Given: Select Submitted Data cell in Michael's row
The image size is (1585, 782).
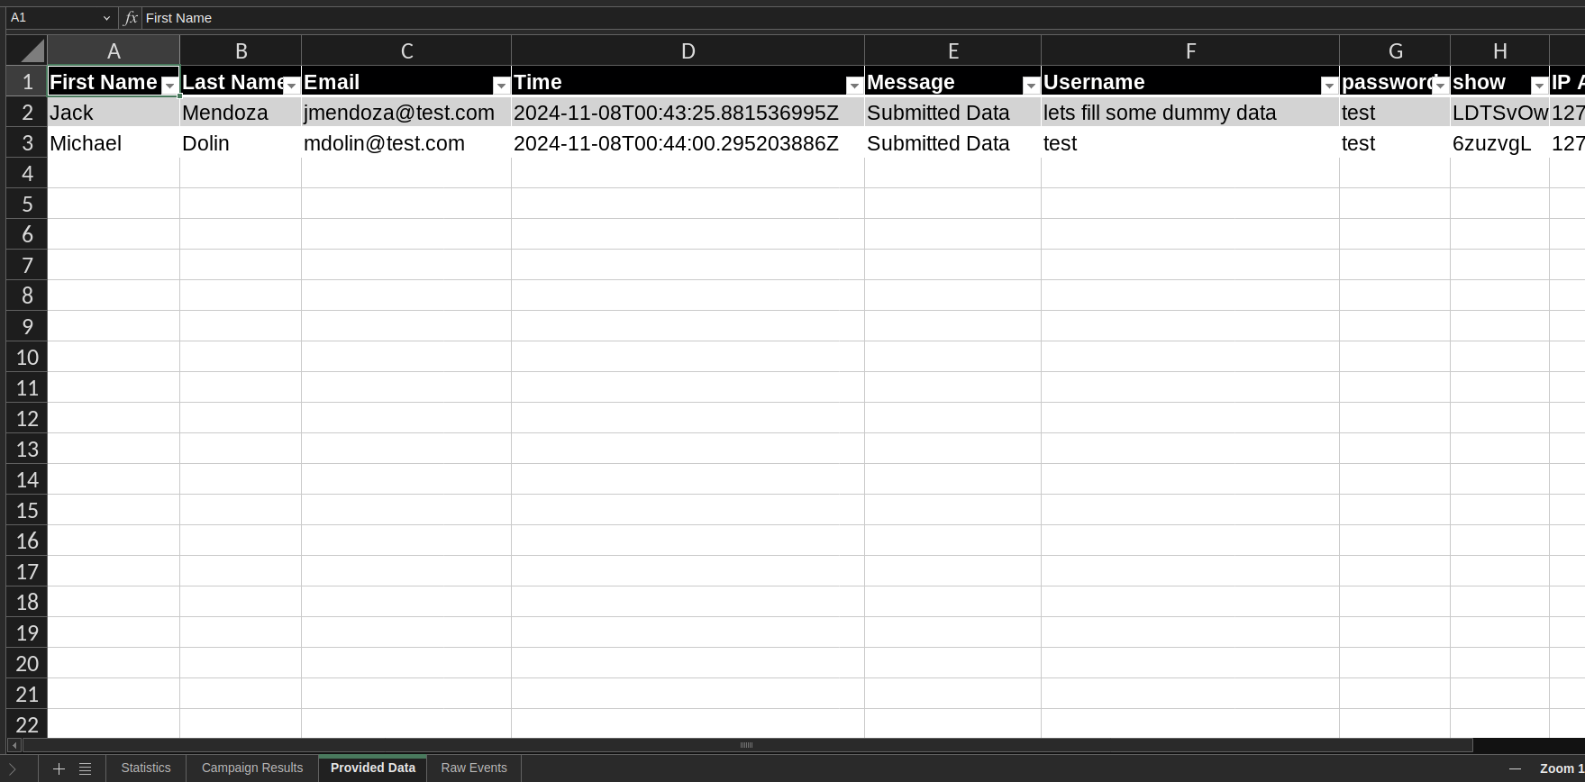Looking at the screenshot, I should point(952,143).
